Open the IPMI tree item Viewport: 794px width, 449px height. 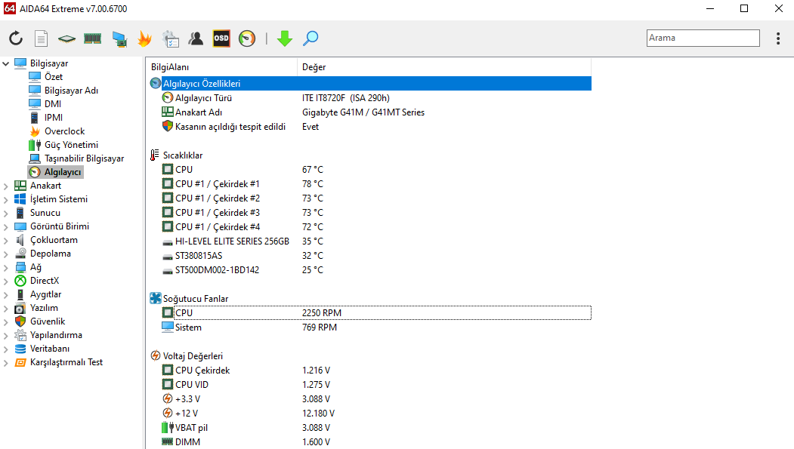coord(54,117)
